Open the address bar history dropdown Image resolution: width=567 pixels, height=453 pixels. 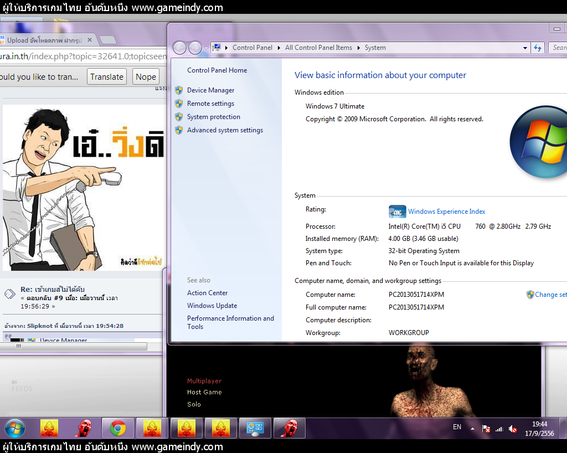point(525,48)
